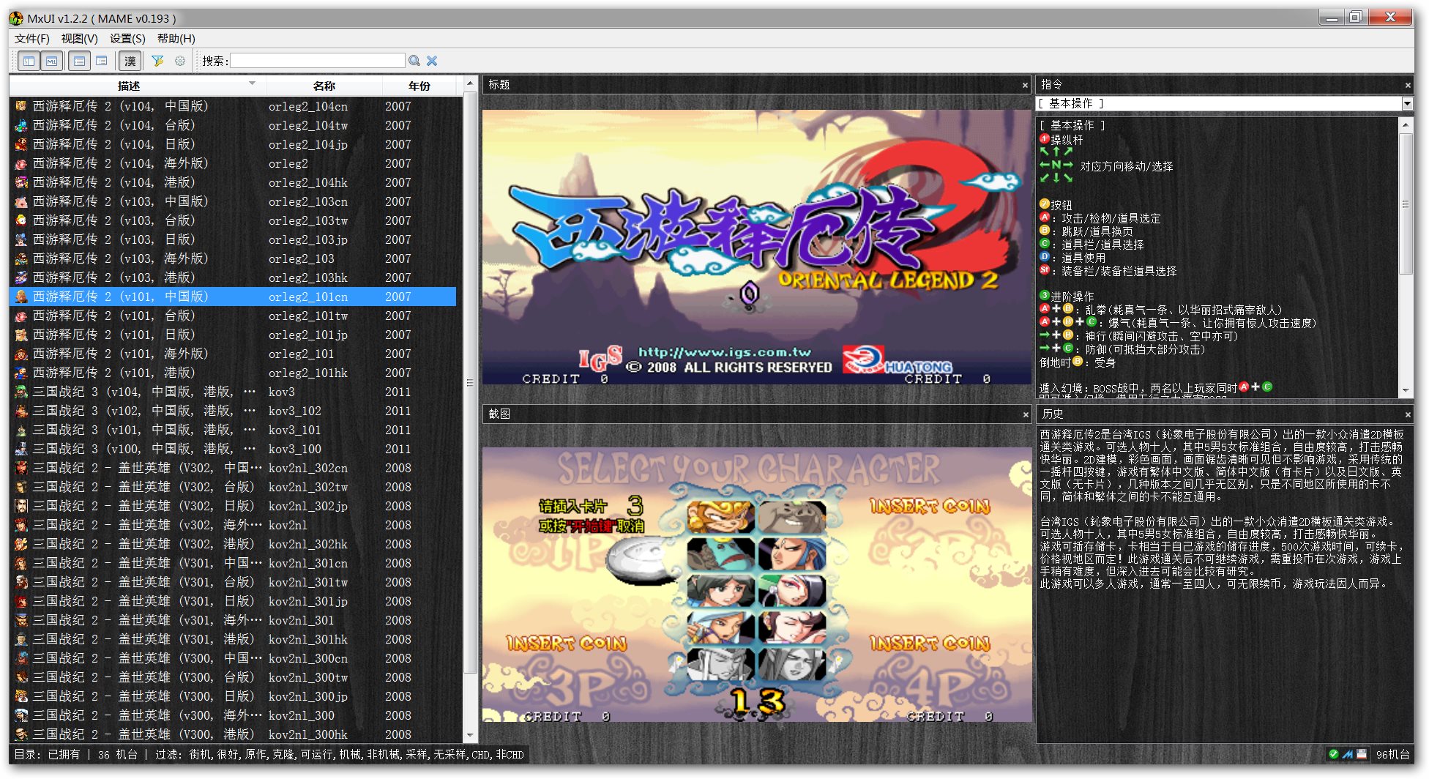Sort by the 描述 column header
The width and height of the screenshot is (1429, 779).
138,86
